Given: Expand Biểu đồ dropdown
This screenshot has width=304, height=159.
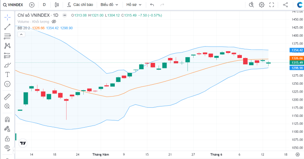Looking at the screenshot, I should tap(109, 5).
